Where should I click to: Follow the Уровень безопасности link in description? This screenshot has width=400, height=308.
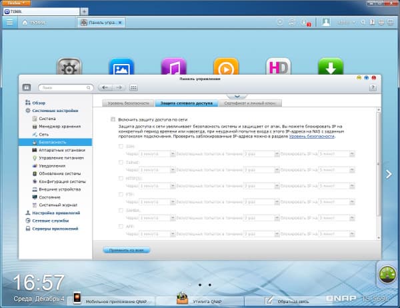click(x=312, y=136)
